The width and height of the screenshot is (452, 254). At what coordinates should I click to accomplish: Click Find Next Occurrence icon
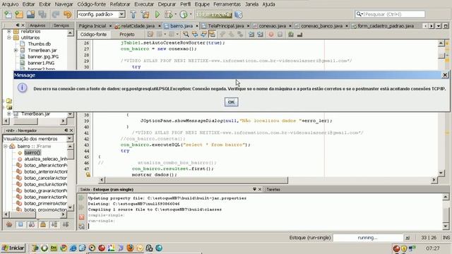[x=203, y=35]
